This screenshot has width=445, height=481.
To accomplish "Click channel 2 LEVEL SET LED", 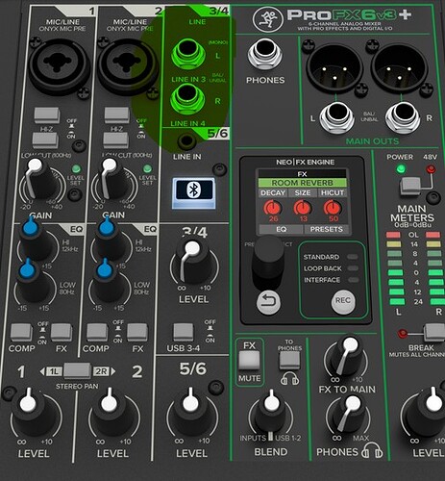I will [147, 168].
